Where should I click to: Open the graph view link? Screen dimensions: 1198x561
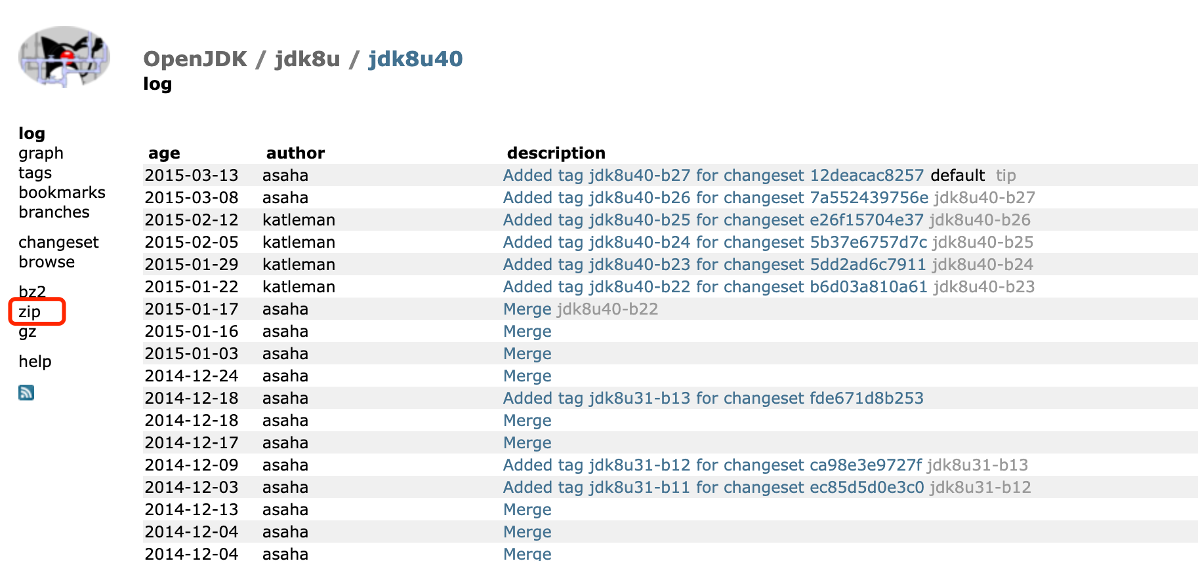click(x=41, y=153)
